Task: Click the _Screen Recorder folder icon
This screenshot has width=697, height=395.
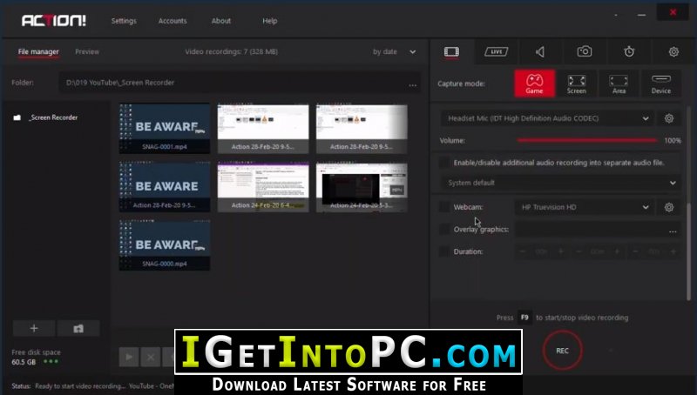Action: 17,117
